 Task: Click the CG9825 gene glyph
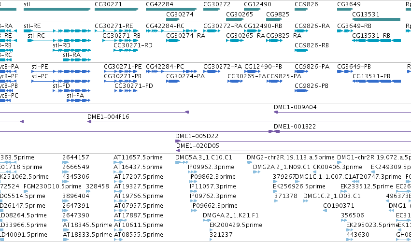274,19
